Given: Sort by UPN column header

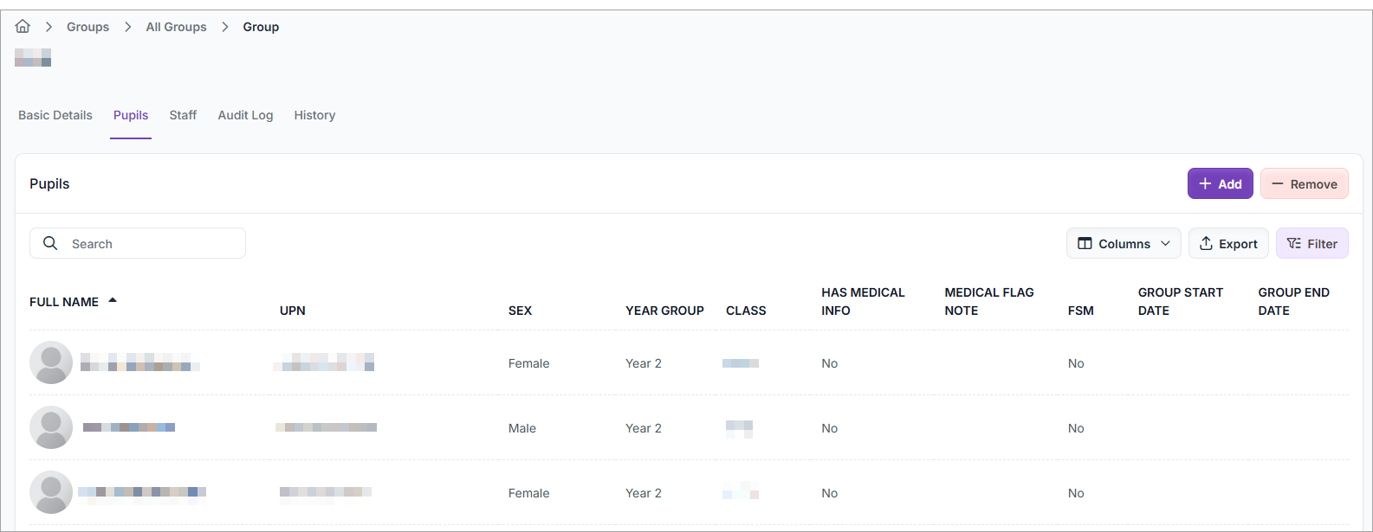Looking at the screenshot, I should 292,311.
